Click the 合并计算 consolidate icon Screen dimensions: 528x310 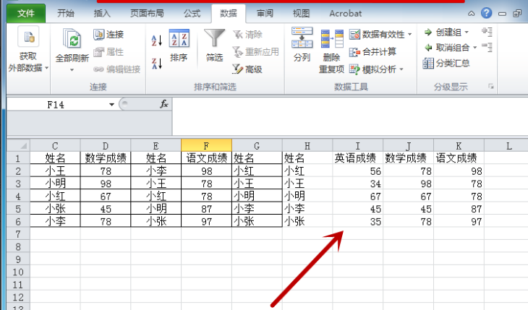(355, 52)
